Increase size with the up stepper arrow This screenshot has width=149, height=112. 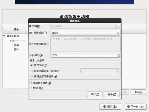tap(119, 54)
